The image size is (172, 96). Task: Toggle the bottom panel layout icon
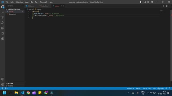[145, 2]
